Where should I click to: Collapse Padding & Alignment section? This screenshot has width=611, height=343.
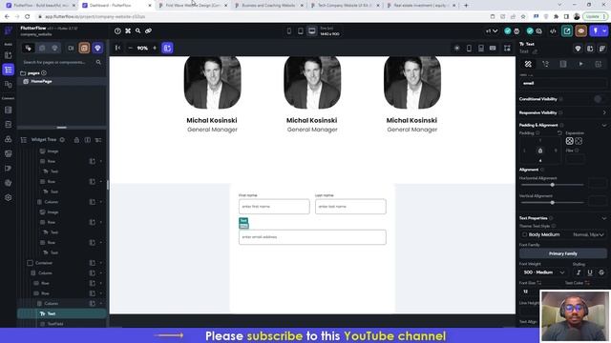click(604, 125)
